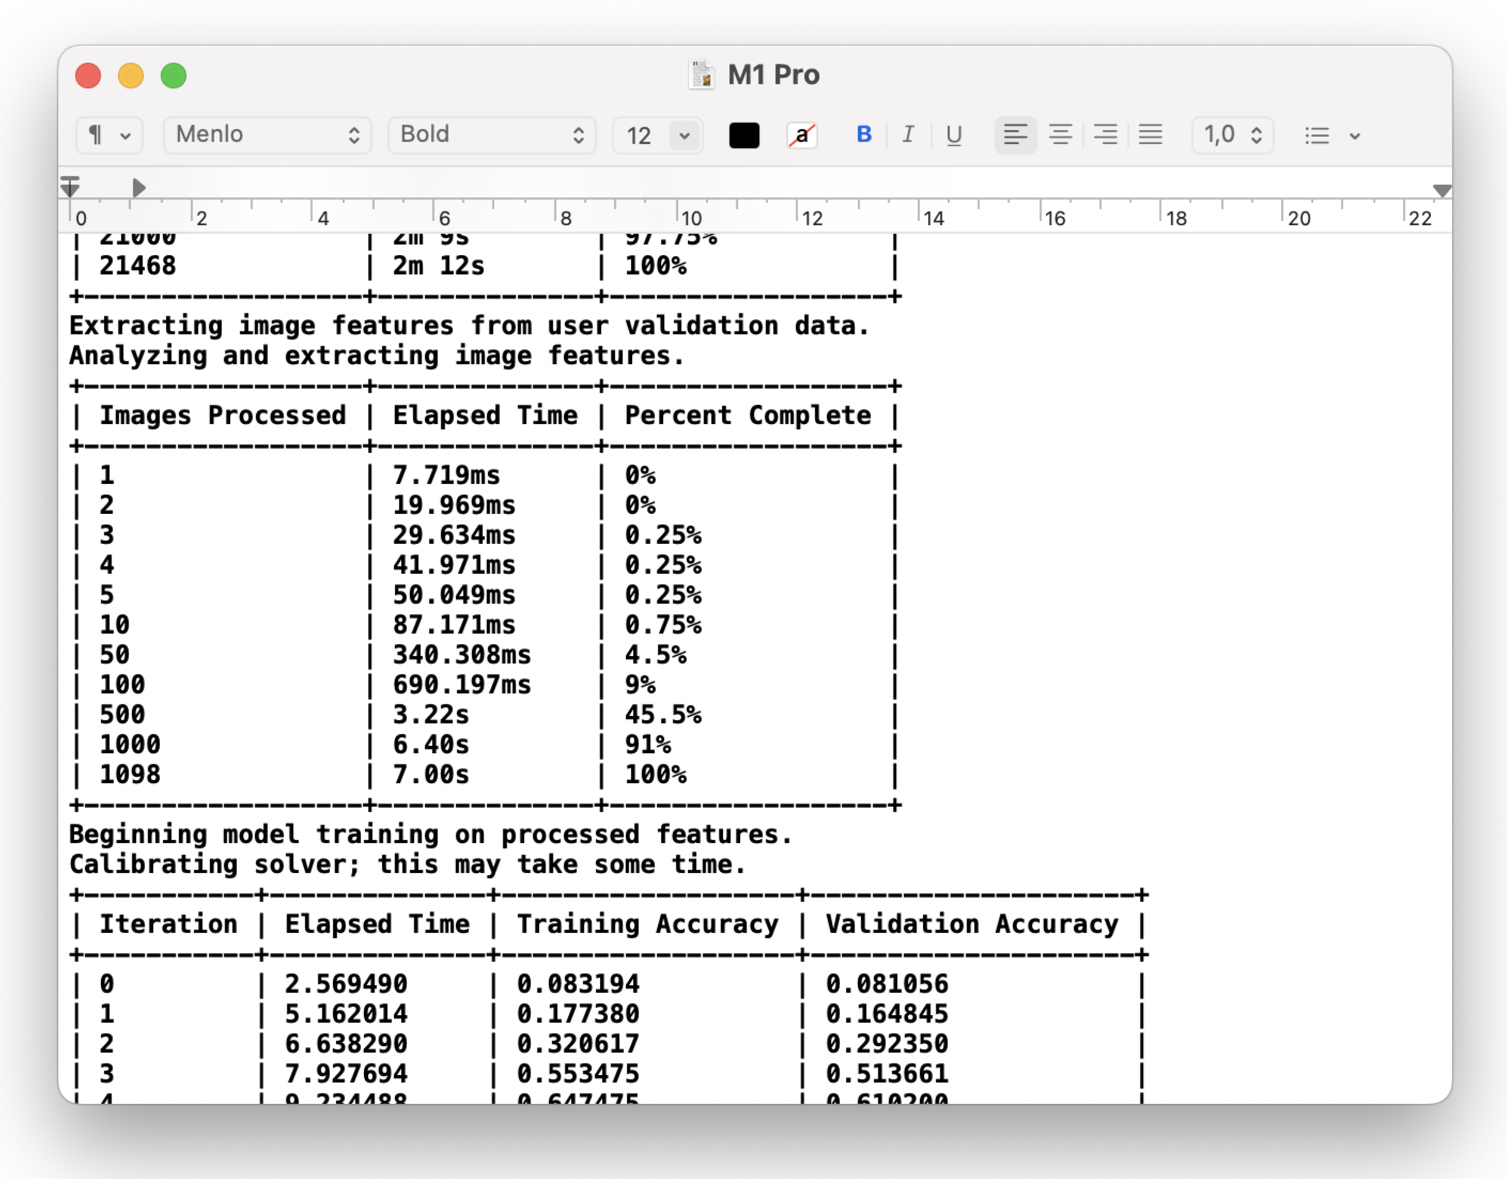Center align the text

[1060, 134]
